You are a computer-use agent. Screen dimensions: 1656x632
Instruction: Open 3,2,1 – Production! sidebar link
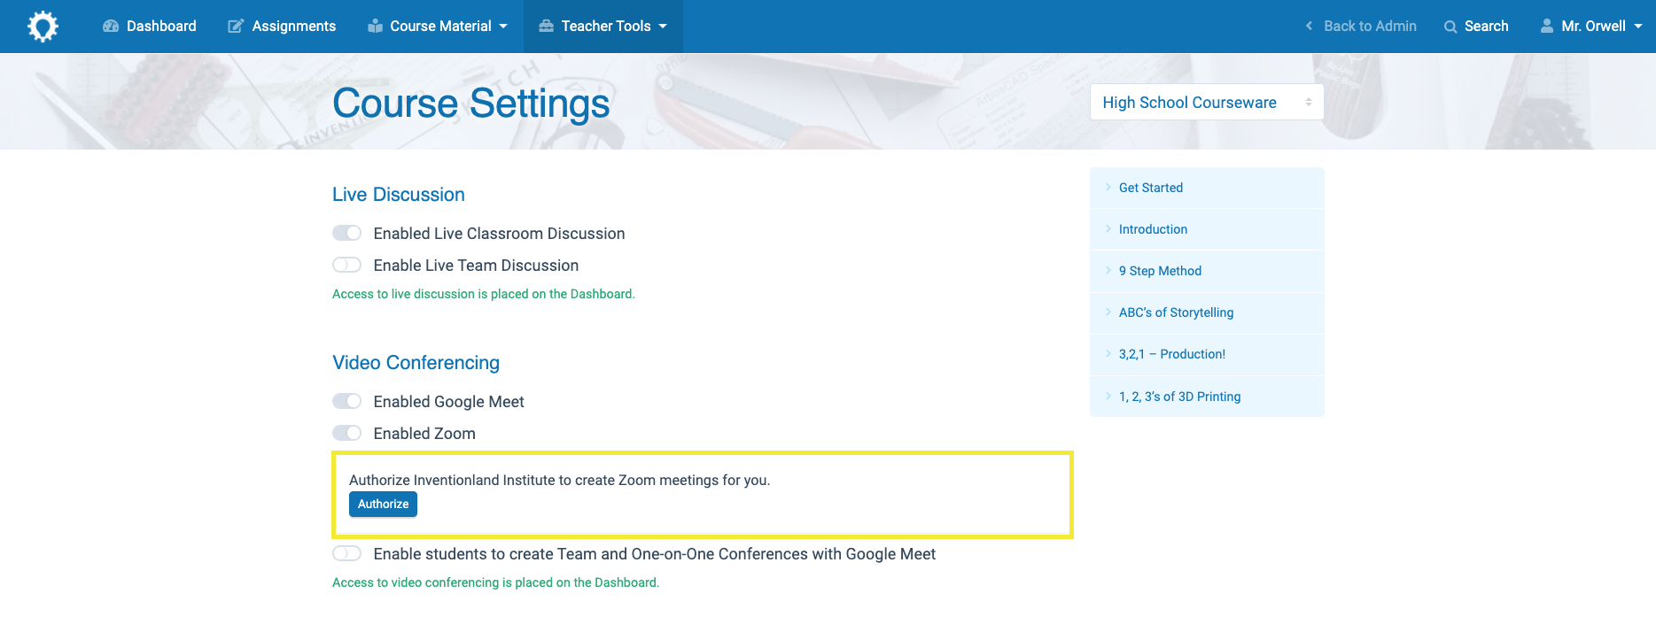[x=1207, y=354]
